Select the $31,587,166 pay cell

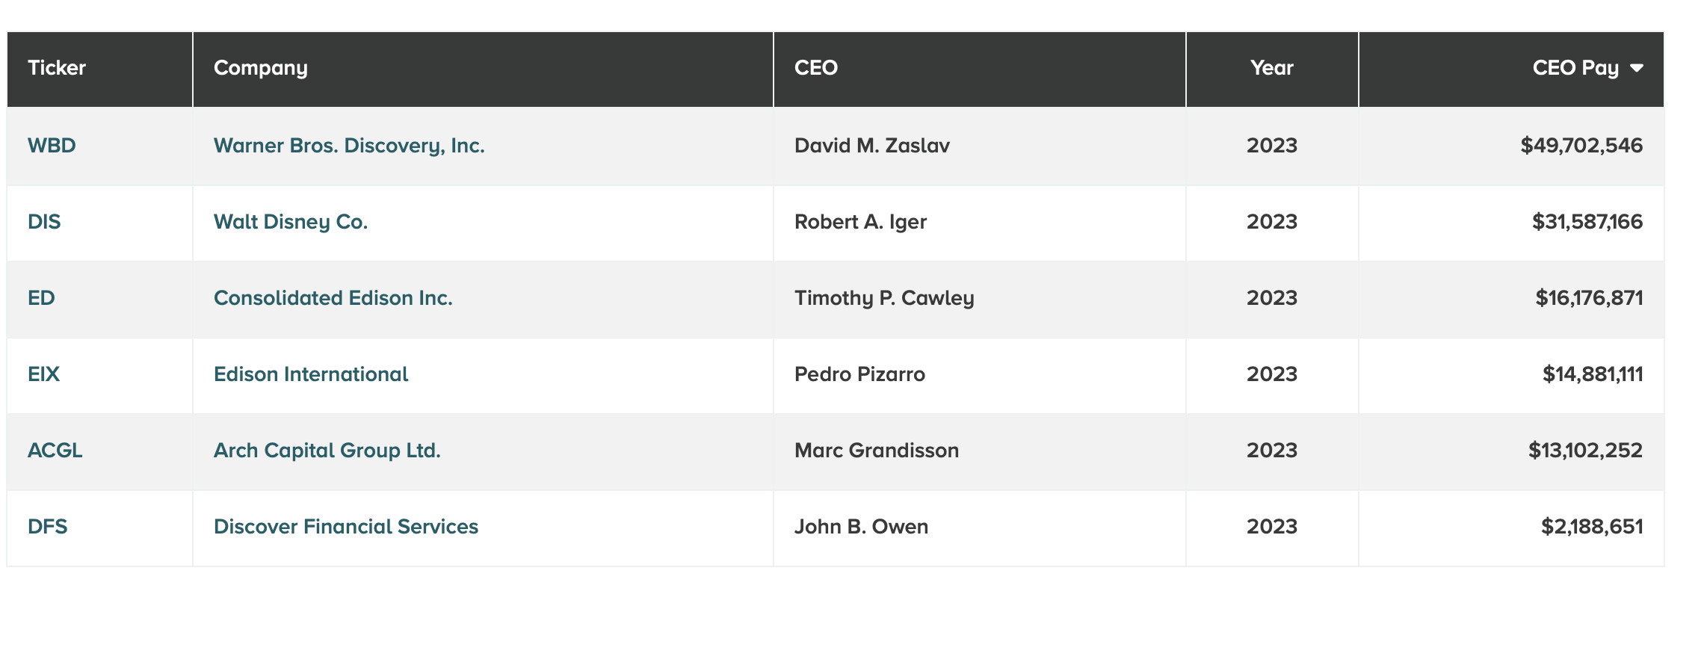click(x=1511, y=222)
